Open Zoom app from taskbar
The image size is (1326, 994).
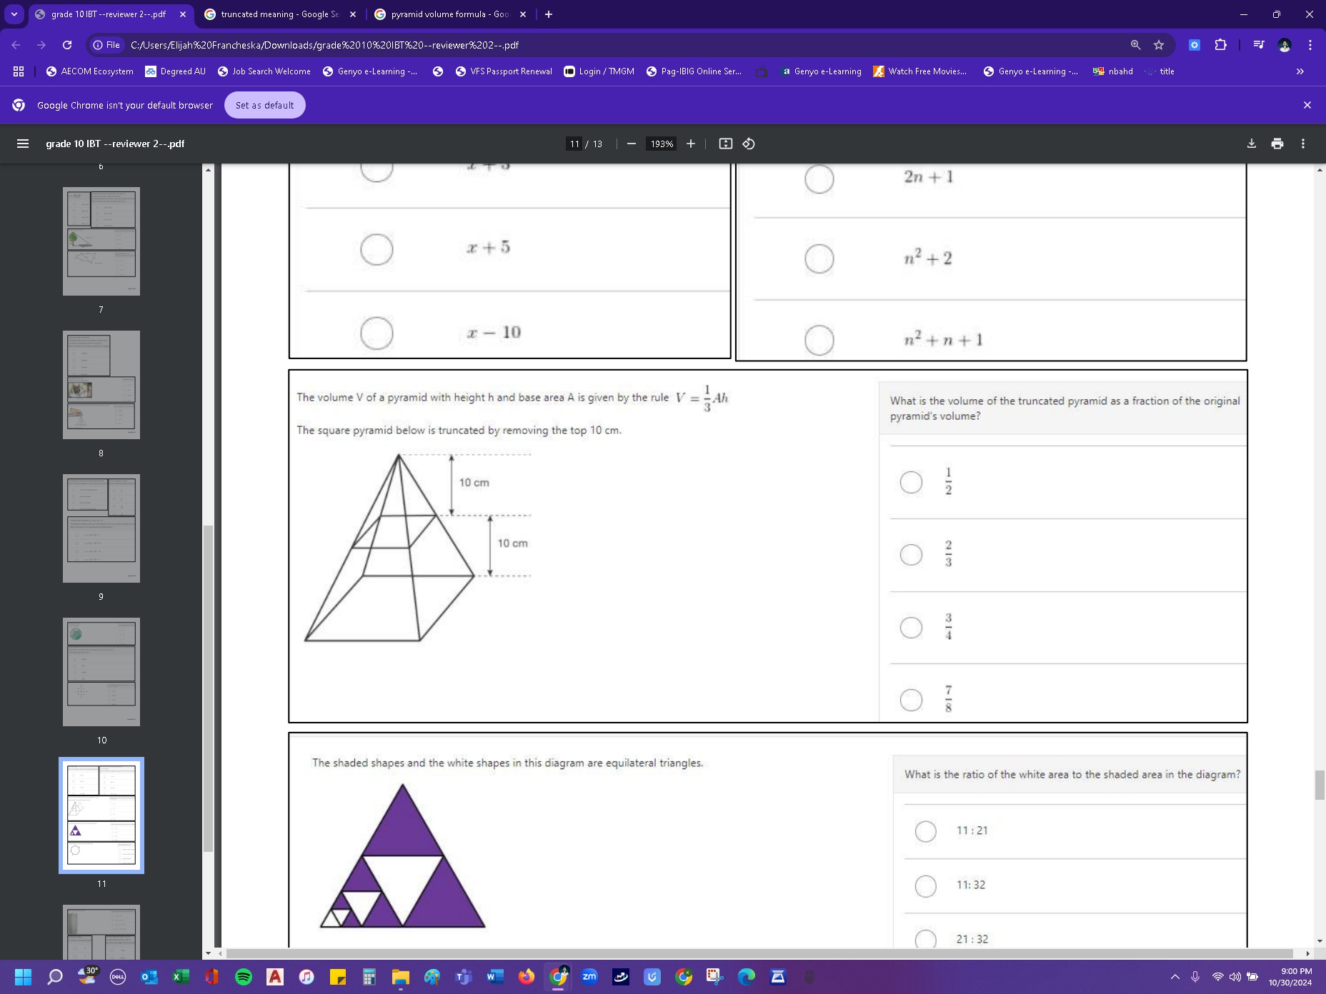click(x=589, y=976)
